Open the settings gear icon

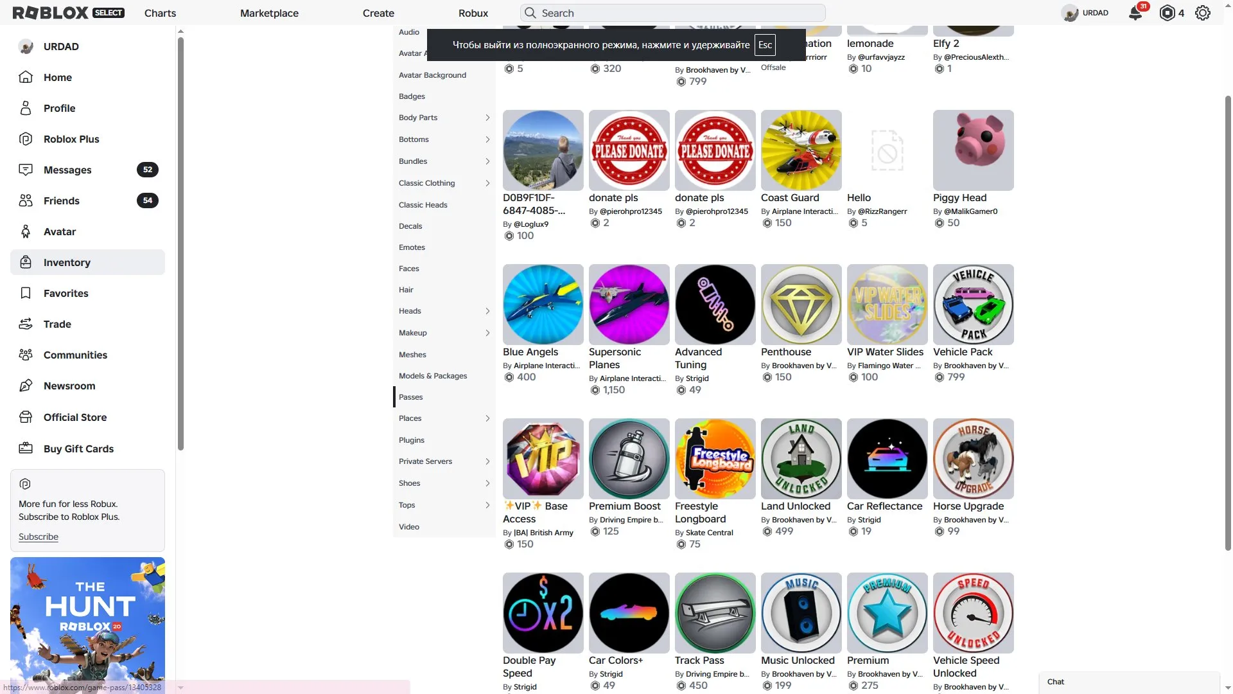point(1203,13)
